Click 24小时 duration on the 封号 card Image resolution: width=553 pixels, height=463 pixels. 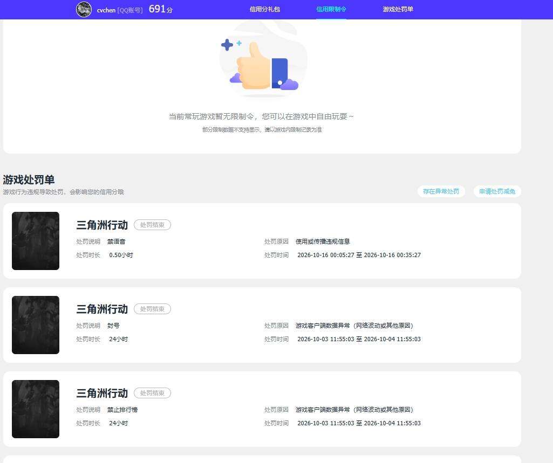119,339
